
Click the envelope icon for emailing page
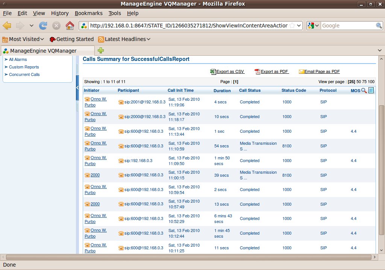click(302, 71)
